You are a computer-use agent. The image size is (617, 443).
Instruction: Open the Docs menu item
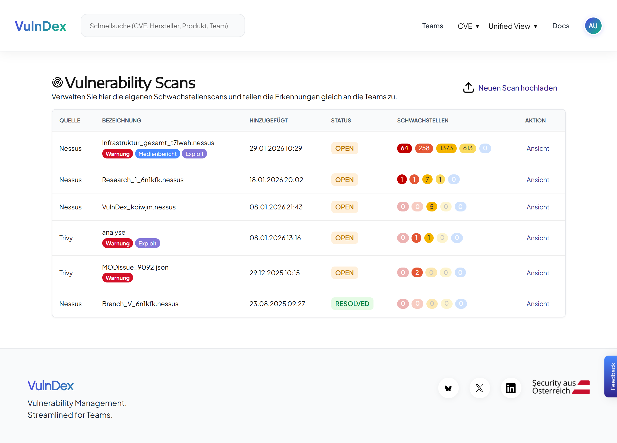(560, 26)
